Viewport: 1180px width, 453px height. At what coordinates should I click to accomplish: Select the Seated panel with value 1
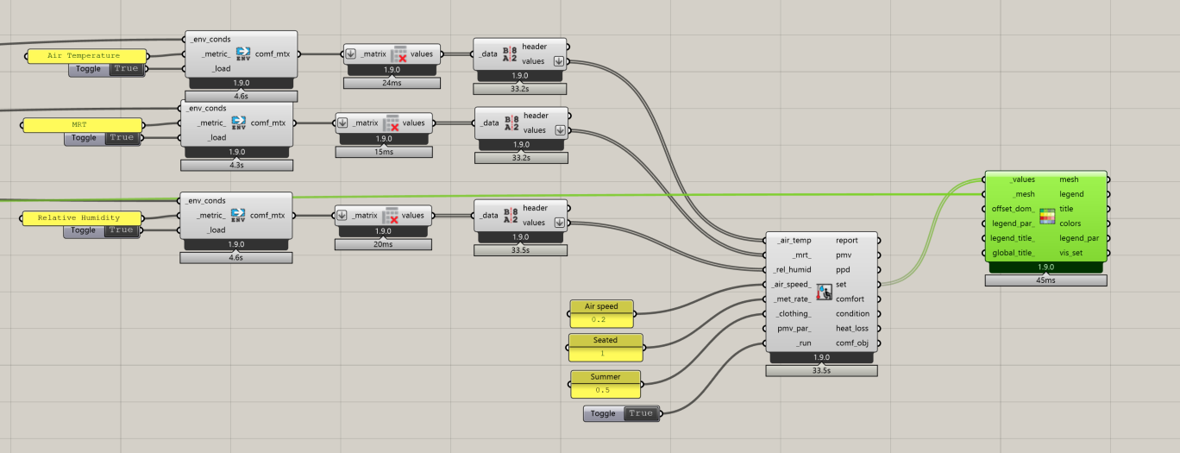[605, 347]
